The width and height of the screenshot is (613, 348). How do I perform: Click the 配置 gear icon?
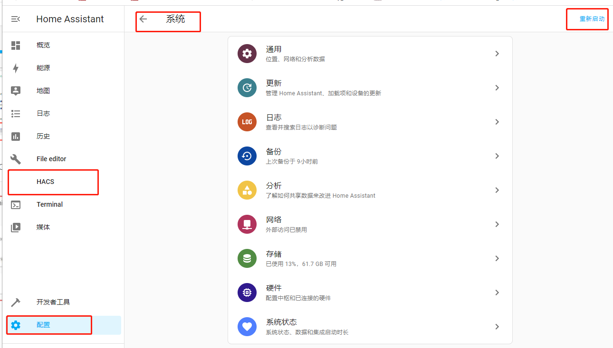(x=16, y=325)
